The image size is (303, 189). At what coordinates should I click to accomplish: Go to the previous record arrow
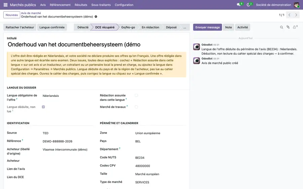(x=289, y=15)
